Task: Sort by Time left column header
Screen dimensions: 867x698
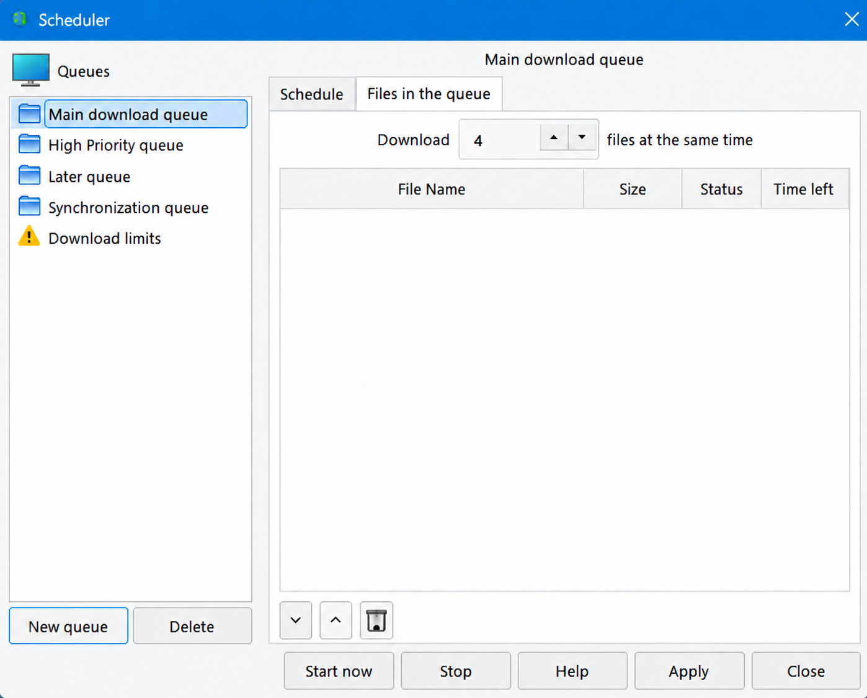Action: 804,189
